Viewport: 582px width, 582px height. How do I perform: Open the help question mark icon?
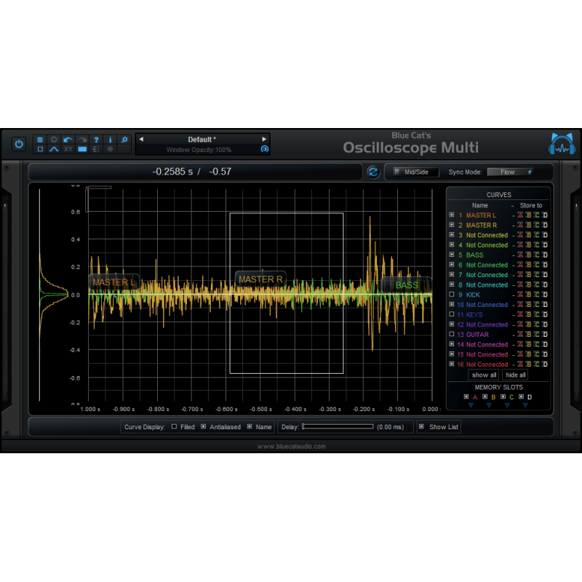click(x=95, y=140)
